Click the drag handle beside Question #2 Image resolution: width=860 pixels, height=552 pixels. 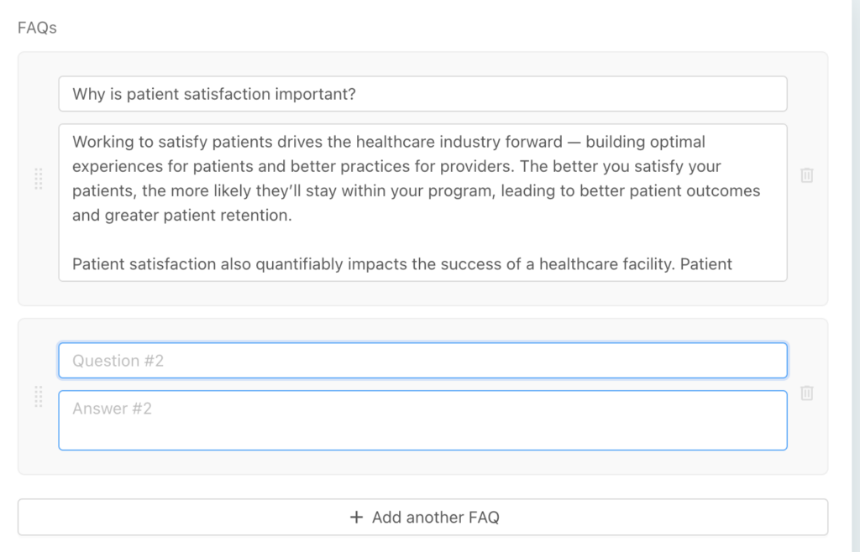[x=38, y=397]
